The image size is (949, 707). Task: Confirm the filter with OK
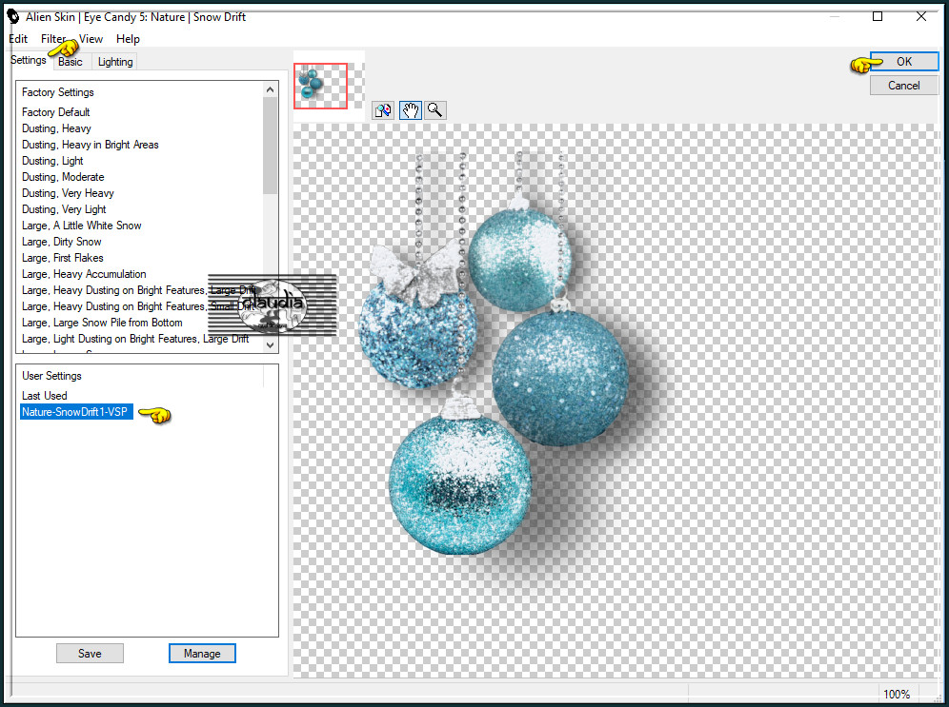tap(904, 62)
